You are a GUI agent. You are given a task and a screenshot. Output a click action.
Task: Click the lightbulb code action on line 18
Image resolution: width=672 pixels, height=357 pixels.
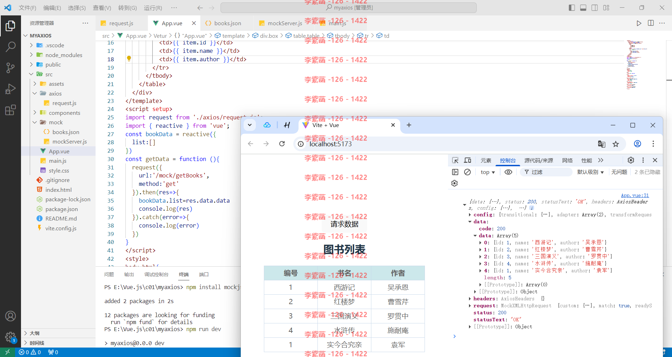[x=129, y=59]
